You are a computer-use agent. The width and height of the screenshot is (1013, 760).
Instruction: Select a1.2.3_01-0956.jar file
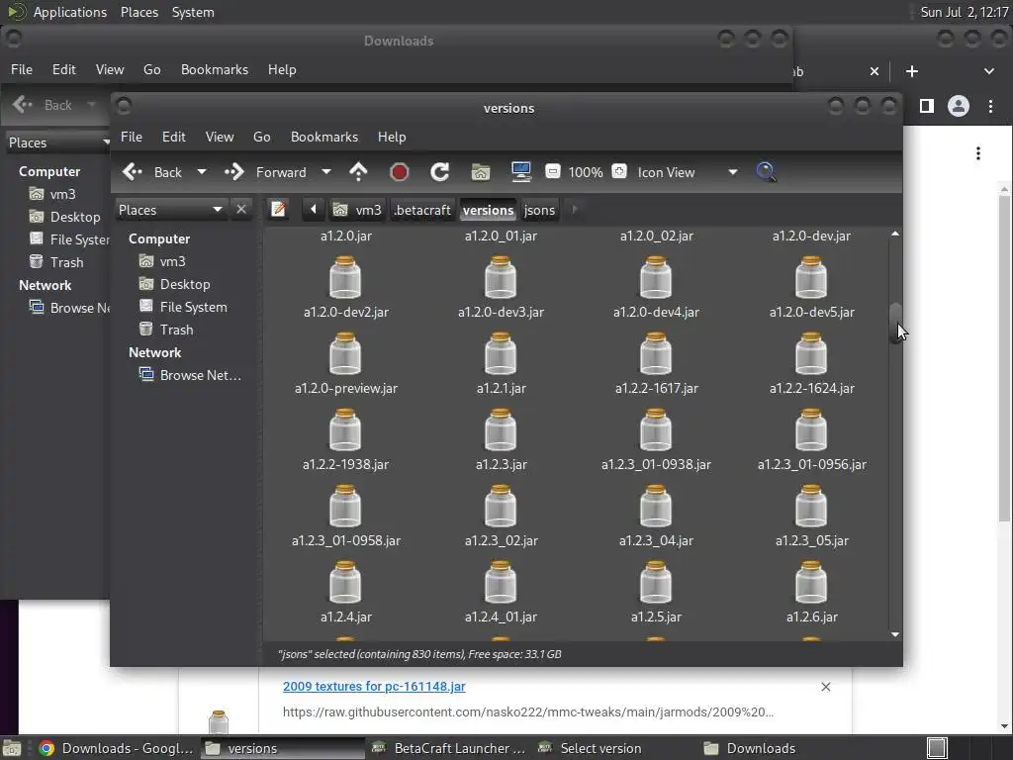pos(811,440)
